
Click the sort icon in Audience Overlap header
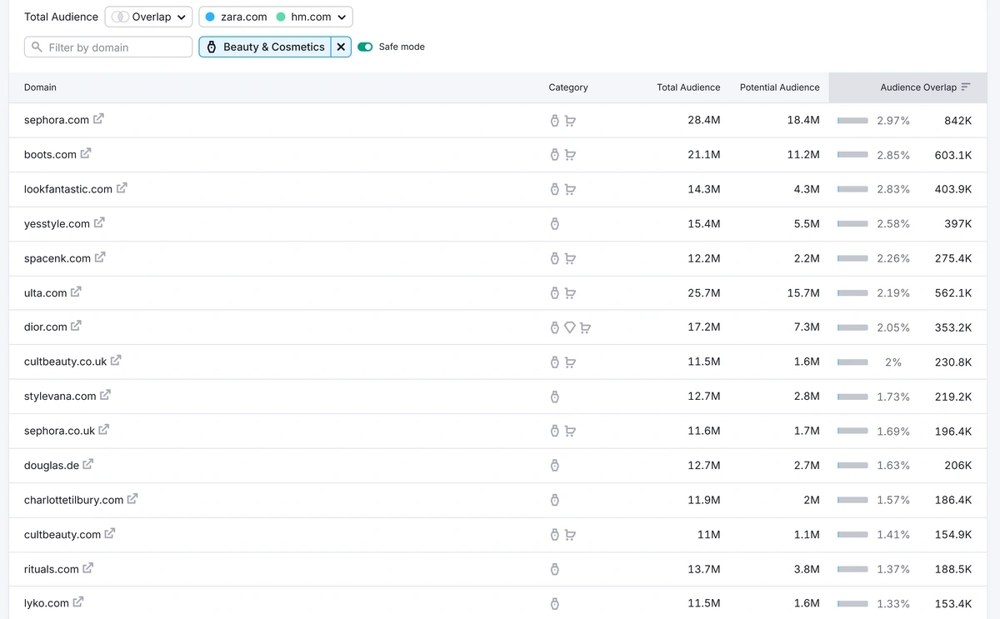click(x=966, y=87)
